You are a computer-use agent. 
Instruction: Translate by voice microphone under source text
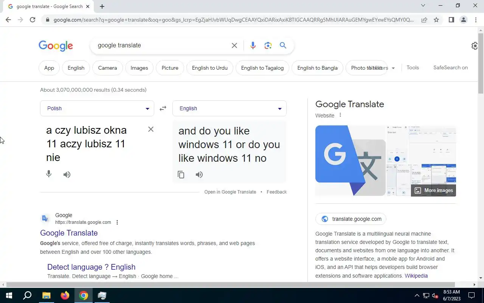click(x=49, y=174)
